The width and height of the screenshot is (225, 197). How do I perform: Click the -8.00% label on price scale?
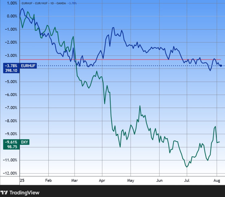point(11,121)
